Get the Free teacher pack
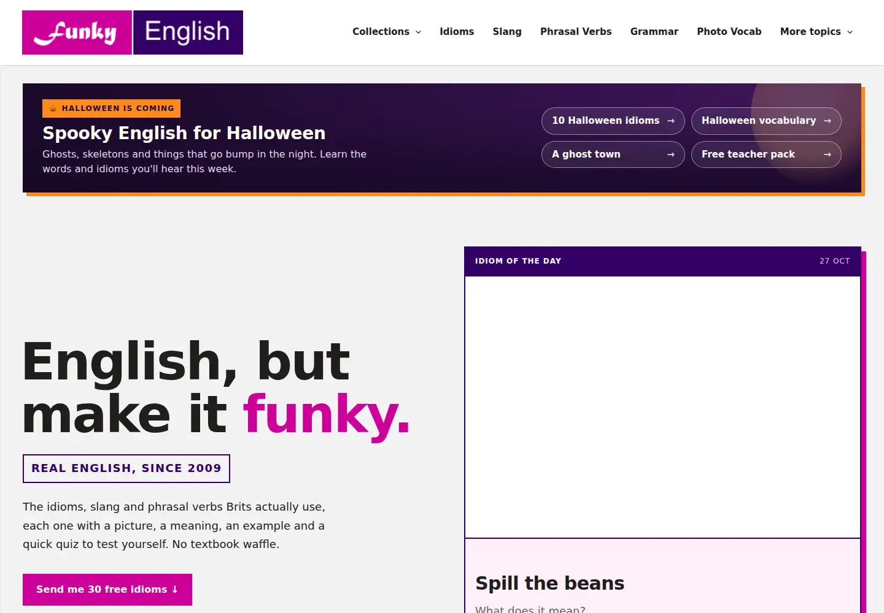 [x=766, y=154]
